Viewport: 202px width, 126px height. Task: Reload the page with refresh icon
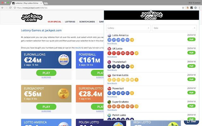(10, 8)
